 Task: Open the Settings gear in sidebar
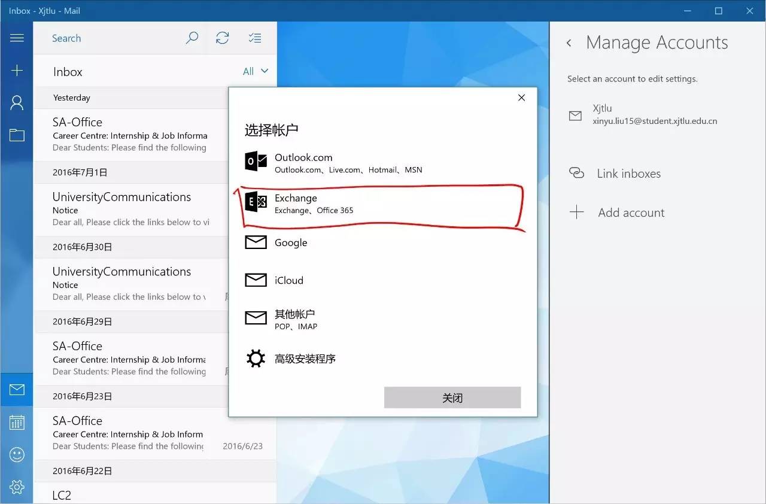pyautogui.click(x=17, y=487)
